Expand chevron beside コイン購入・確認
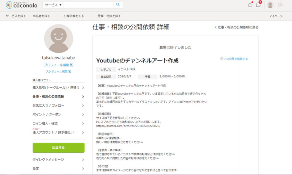 coord(83,123)
